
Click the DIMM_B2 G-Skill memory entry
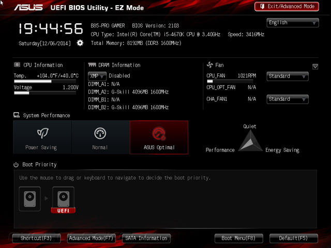click(128, 107)
